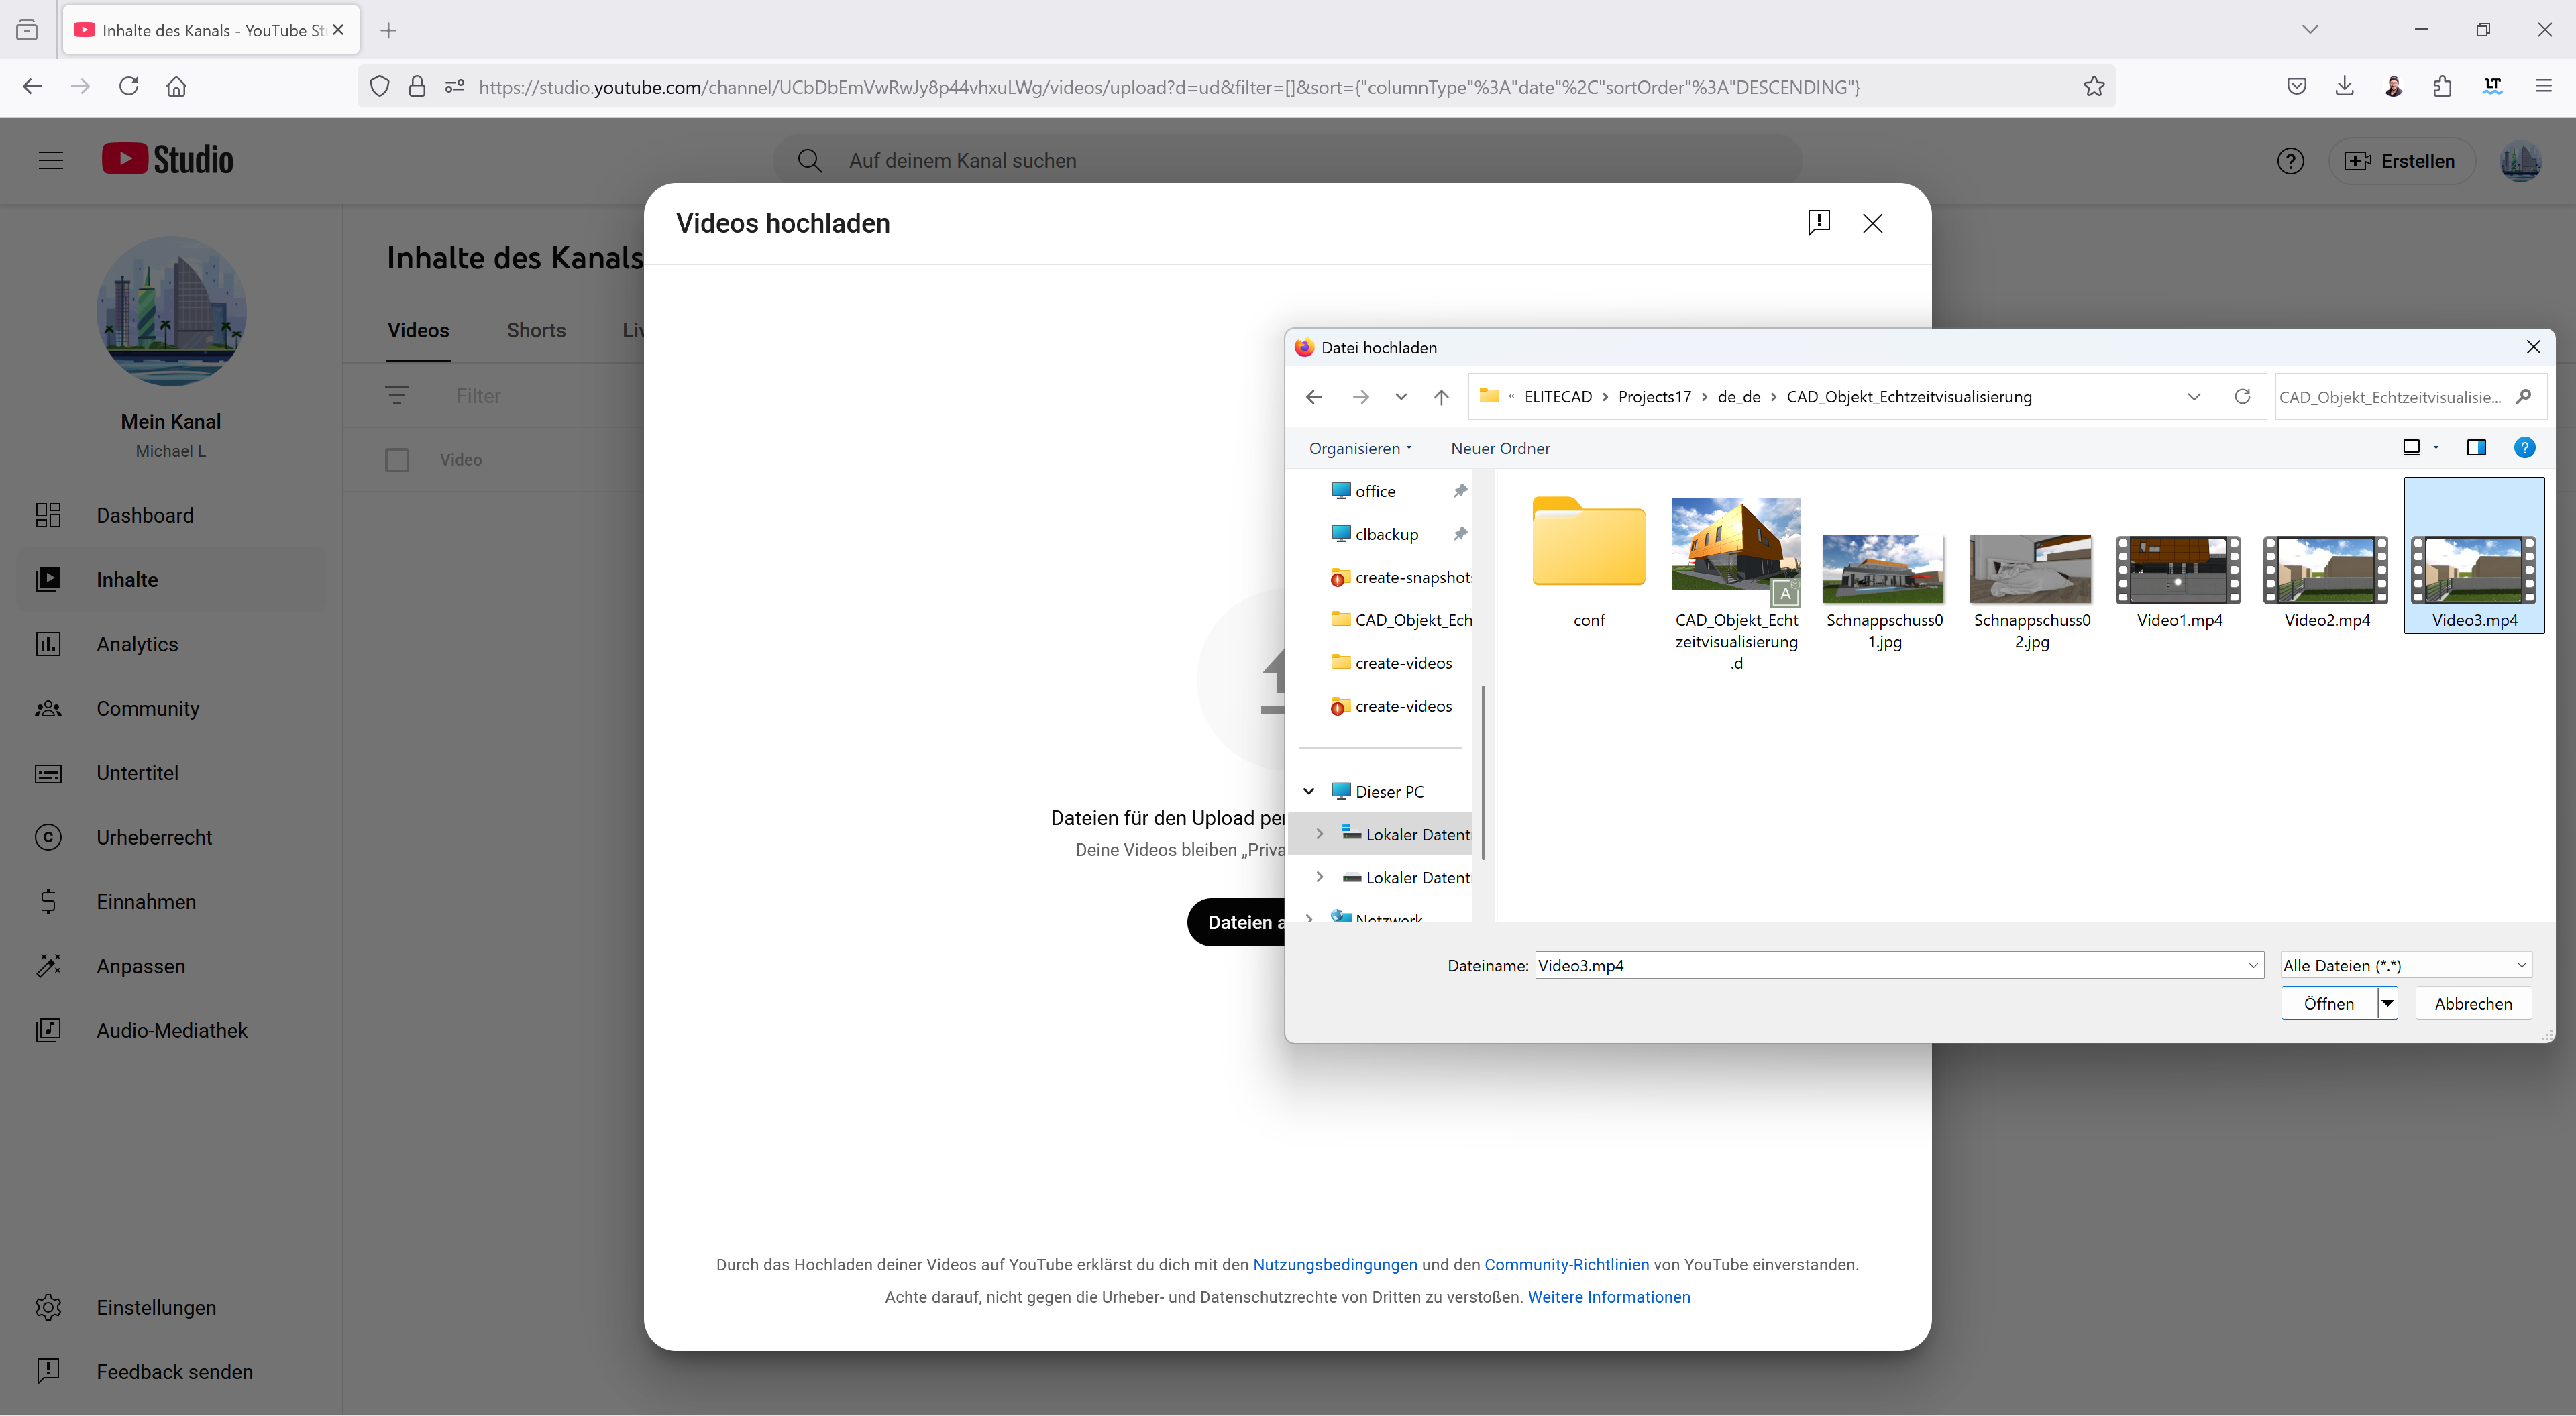Open the view mode options dropdown arrow
The width and height of the screenshot is (2576, 1416).
(x=2436, y=448)
